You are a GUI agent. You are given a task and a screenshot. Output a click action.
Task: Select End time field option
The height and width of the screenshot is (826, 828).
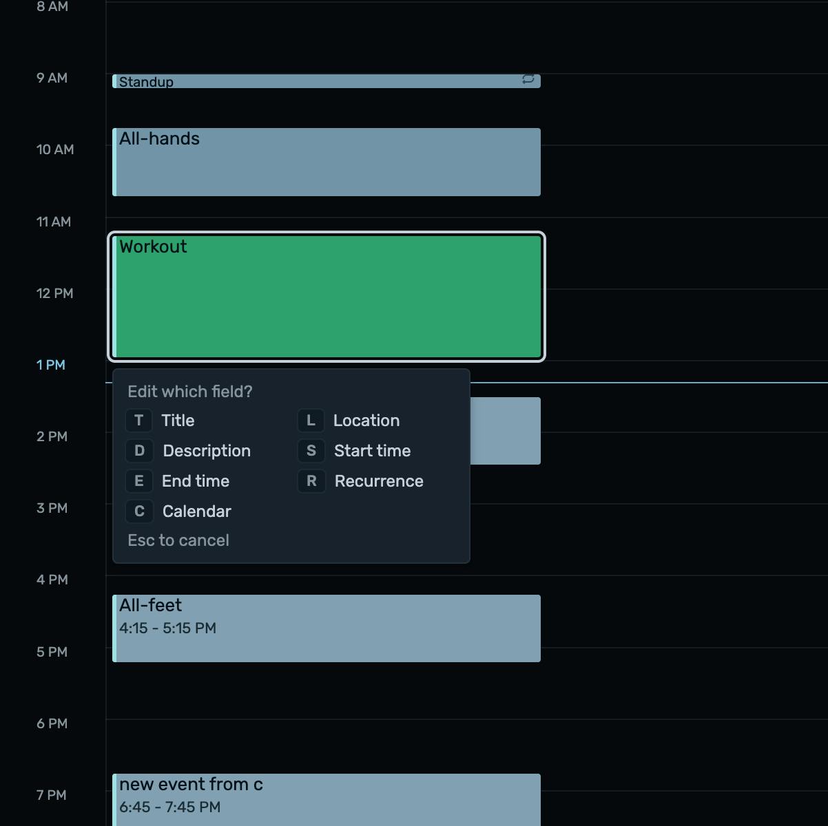click(x=196, y=481)
